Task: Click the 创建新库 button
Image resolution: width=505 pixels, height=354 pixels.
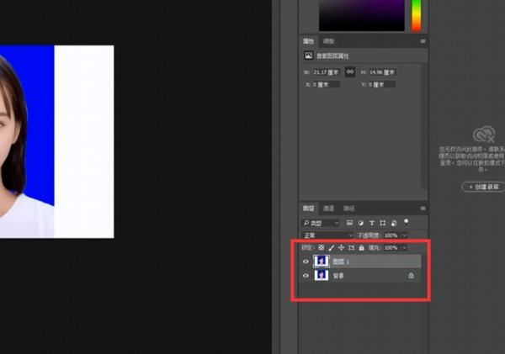Action: click(x=482, y=187)
